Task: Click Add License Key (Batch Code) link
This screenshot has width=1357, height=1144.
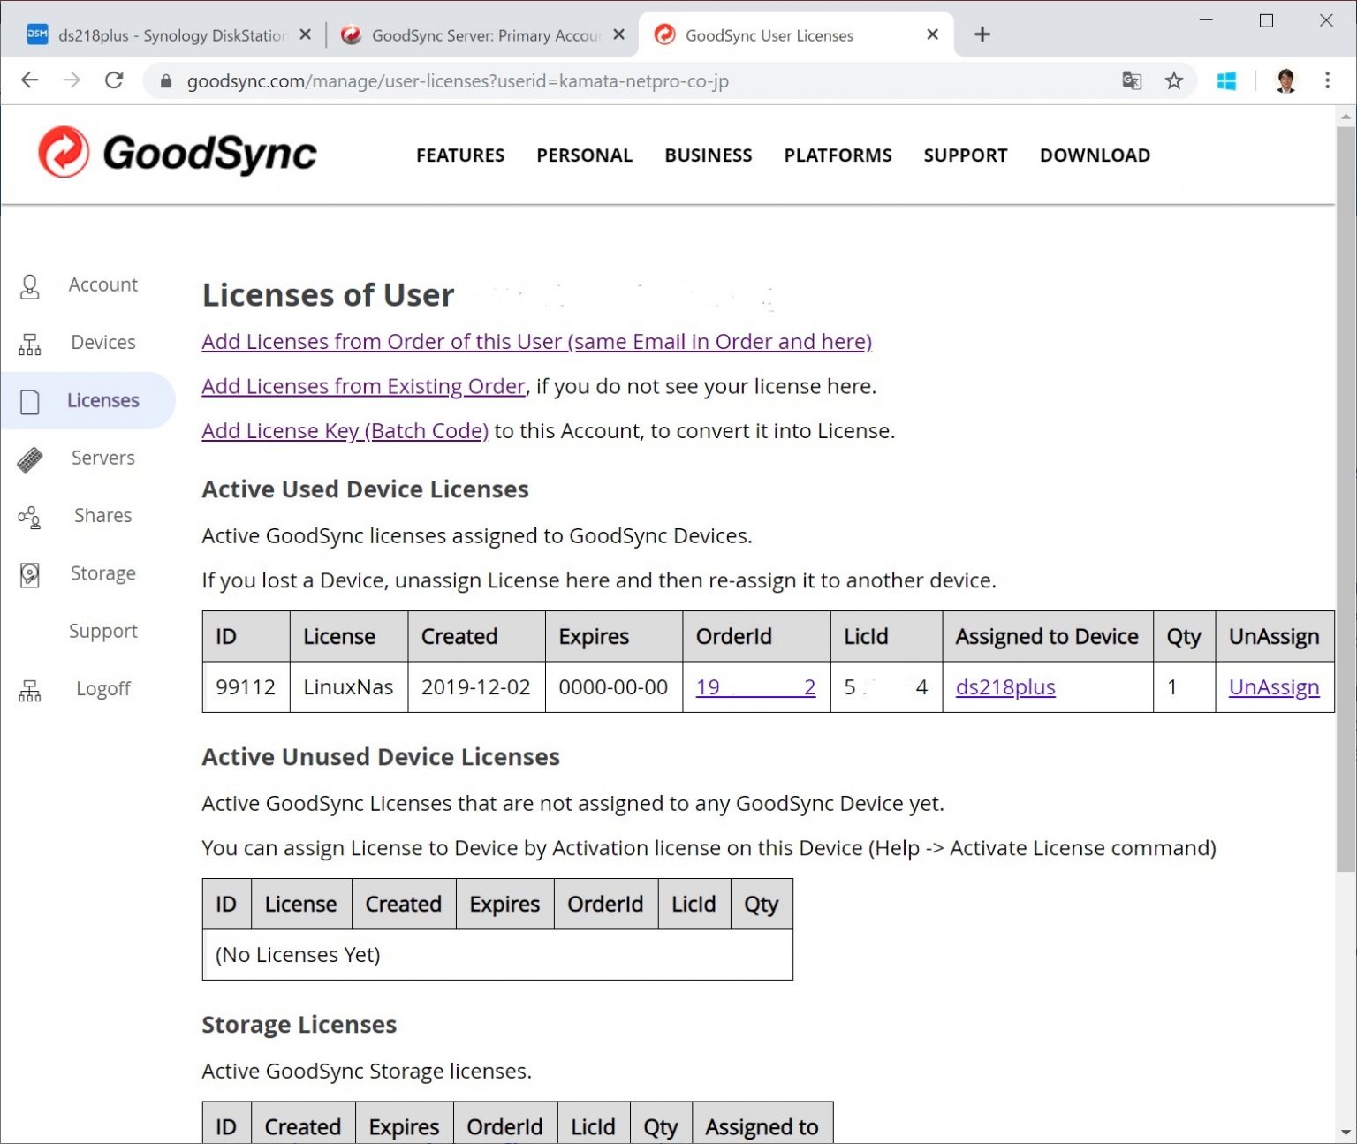Action: click(x=345, y=431)
